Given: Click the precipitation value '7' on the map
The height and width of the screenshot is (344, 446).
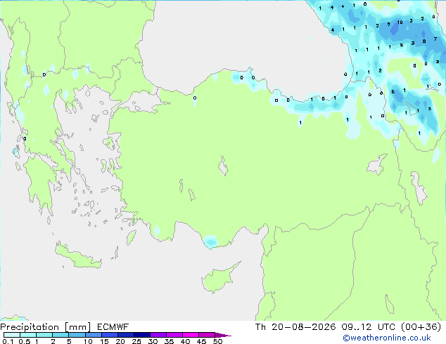Looking at the screenshot, I should (435, 39).
